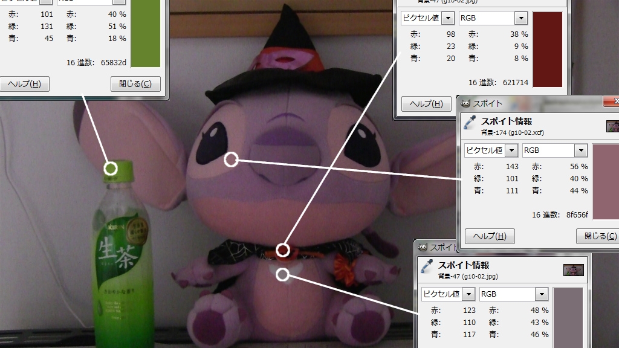Click the red percentage 48 %
This screenshot has width=619, height=348.
540,311
